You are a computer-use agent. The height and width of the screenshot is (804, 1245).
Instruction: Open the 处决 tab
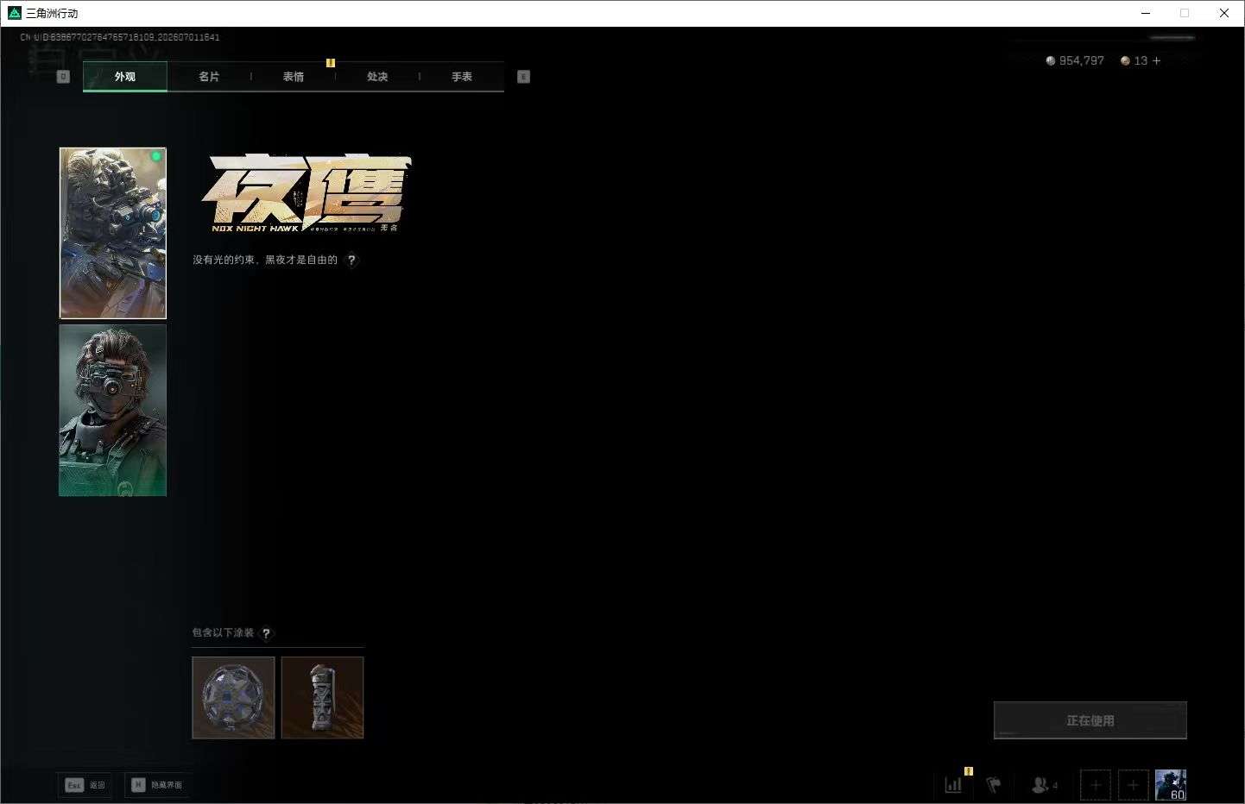click(x=377, y=77)
